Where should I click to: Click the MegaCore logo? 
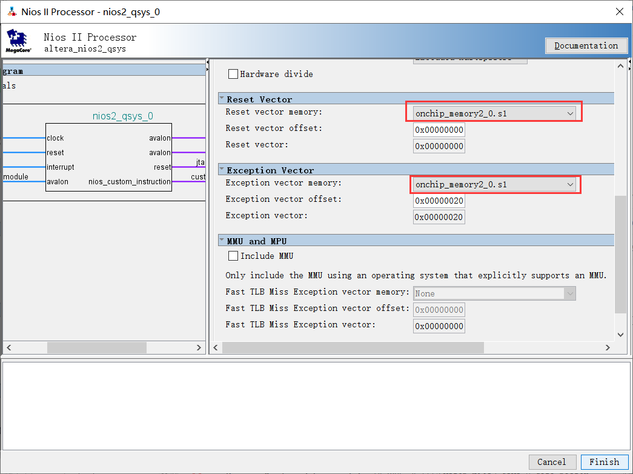pyautogui.click(x=18, y=41)
